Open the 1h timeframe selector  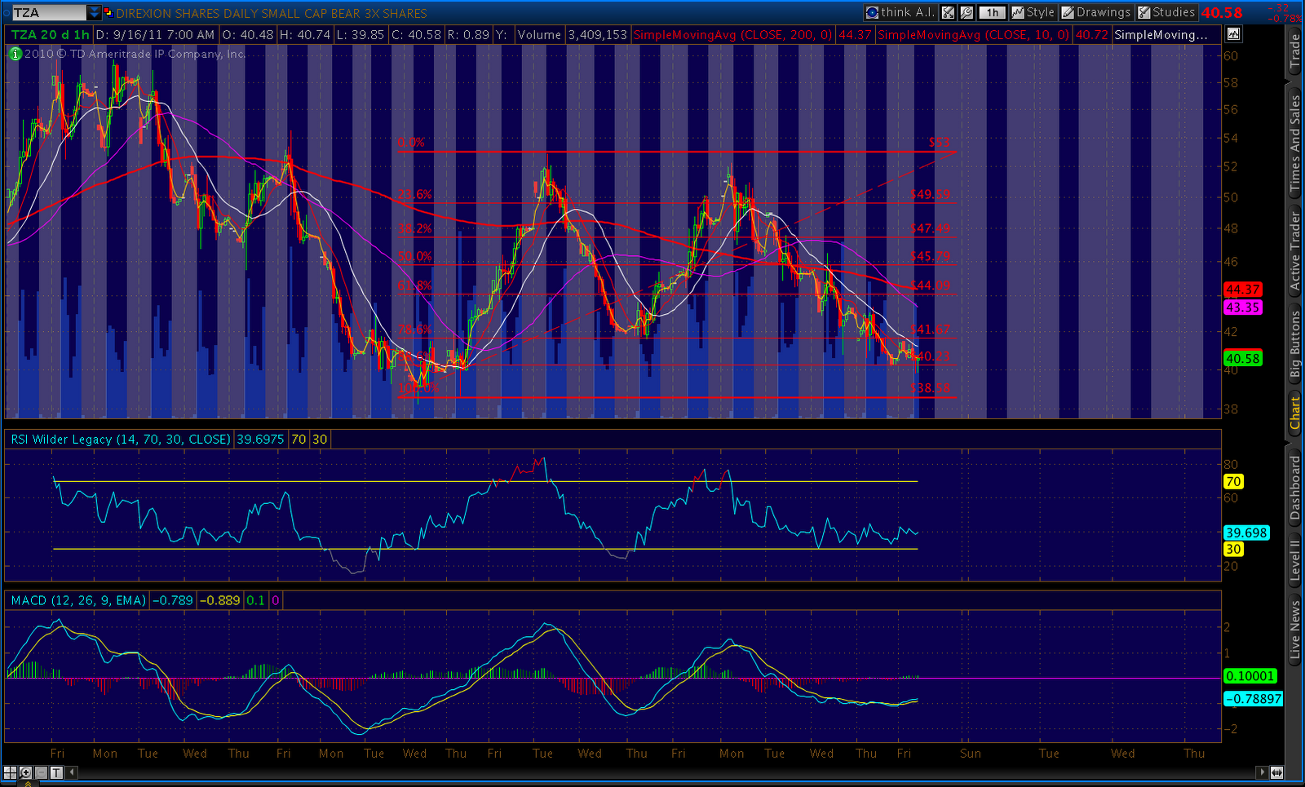tap(992, 12)
